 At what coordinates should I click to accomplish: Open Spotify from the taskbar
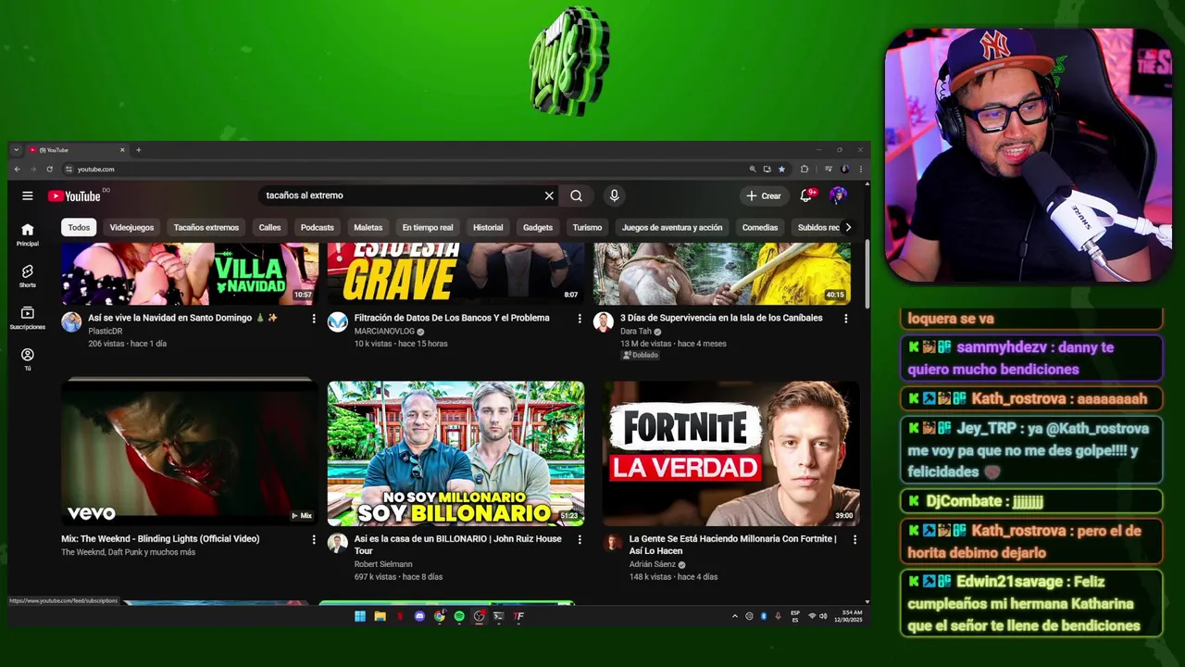(x=459, y=616)
